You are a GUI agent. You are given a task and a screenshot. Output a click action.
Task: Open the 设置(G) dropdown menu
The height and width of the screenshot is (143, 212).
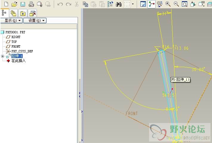pyautogui.click(x=35, y=21)
